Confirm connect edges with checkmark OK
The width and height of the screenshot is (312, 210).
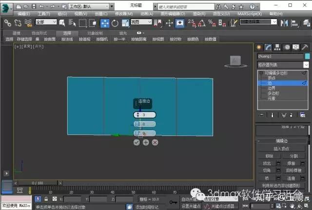coord(136,142)
